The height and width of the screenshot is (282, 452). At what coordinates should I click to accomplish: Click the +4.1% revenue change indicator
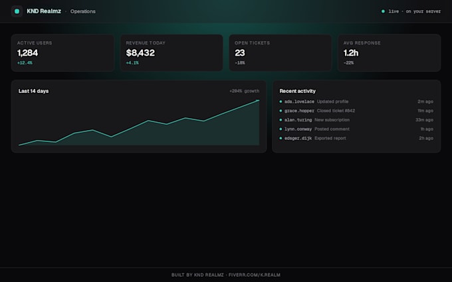[132, 63]
